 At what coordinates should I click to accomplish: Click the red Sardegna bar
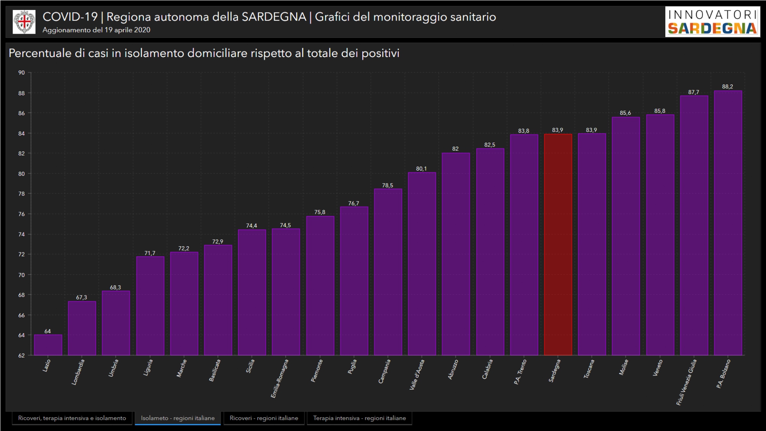(558, 245)
